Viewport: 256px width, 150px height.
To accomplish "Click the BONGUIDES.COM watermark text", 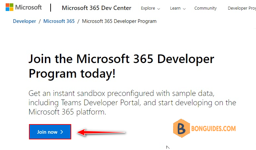I will tap(213, 128).
